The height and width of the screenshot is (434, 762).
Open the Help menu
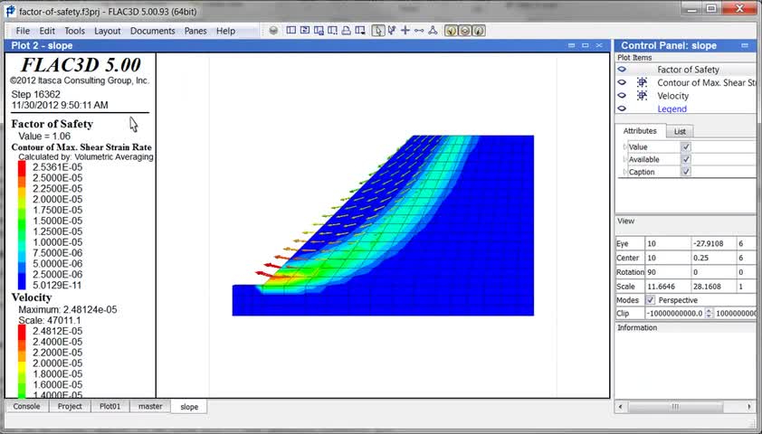[225, 31]
